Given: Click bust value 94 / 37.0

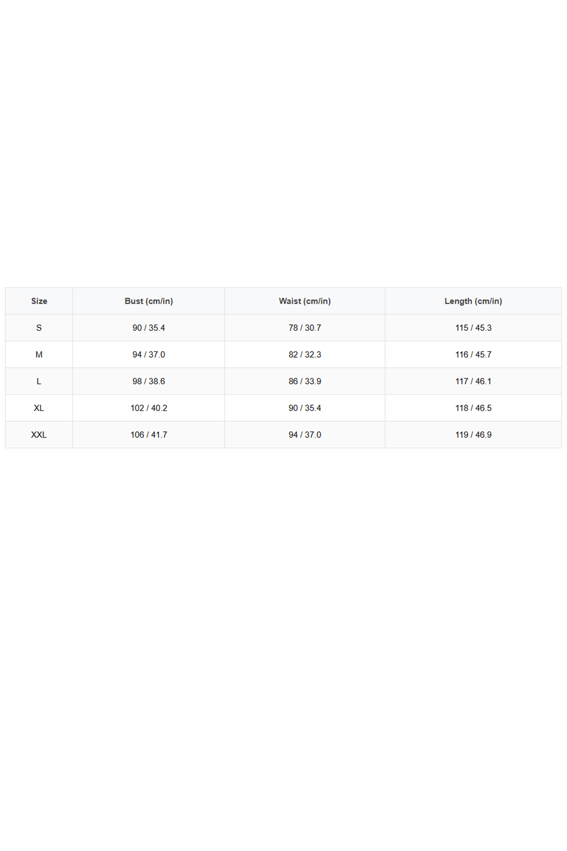Looking at the screenshot, I should click(149, 355).
